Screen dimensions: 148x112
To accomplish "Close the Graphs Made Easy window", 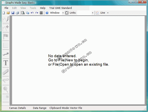I will click(142, 2).
